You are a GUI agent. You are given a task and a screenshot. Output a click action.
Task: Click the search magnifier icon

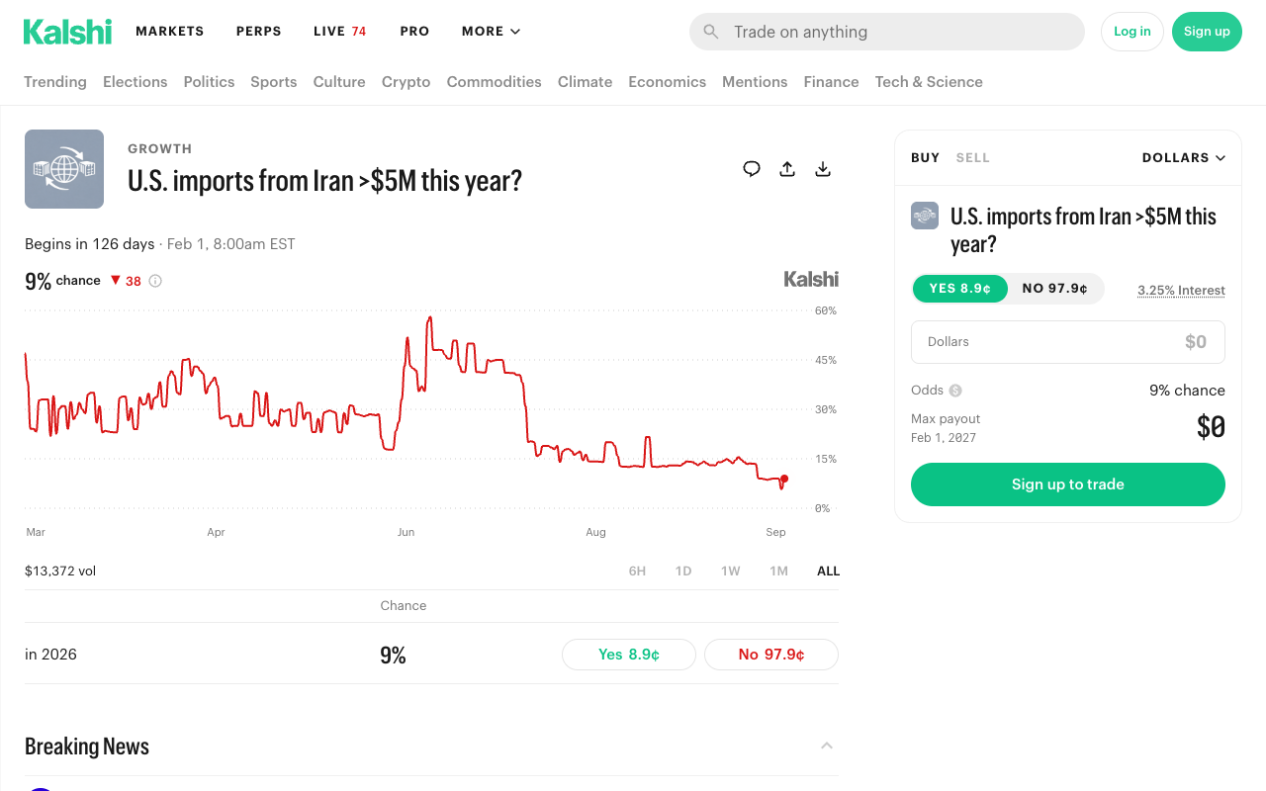tap(711, 32)
